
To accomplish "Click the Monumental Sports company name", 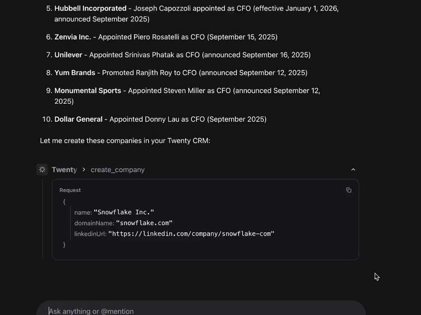I will point(88,91).
